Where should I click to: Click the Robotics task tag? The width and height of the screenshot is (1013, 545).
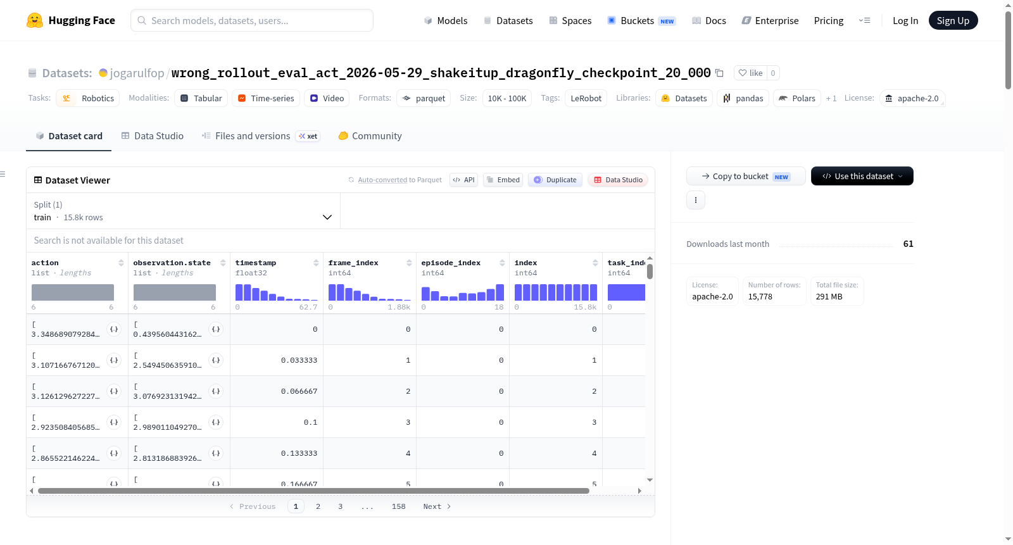(88, 98)
